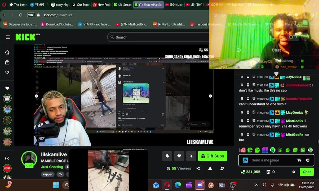Viewport: 319px width, 191px height.
Task: Click the sparkle icon beside Gift Subs
Action: click(191, 156)
